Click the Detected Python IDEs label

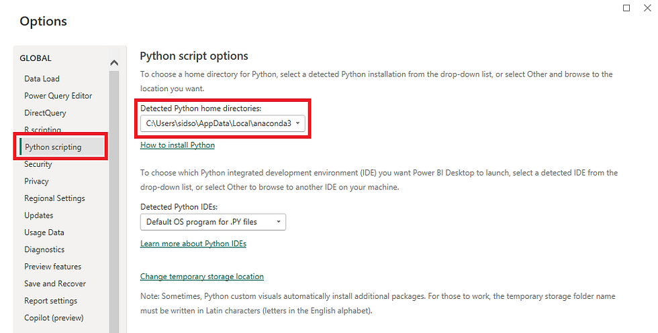[179, 207]
